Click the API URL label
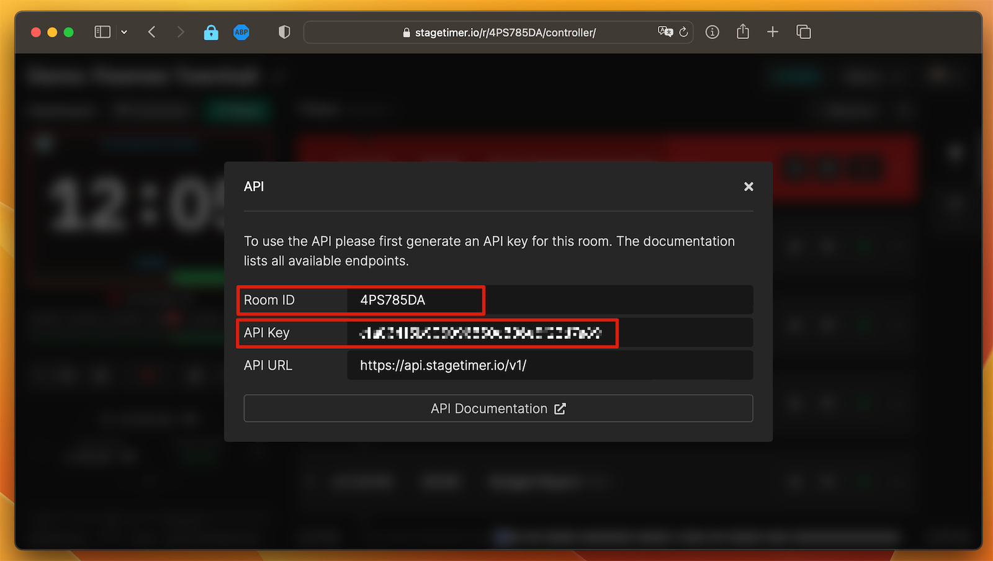Viewport: 993px width, 561px height. 268,366
